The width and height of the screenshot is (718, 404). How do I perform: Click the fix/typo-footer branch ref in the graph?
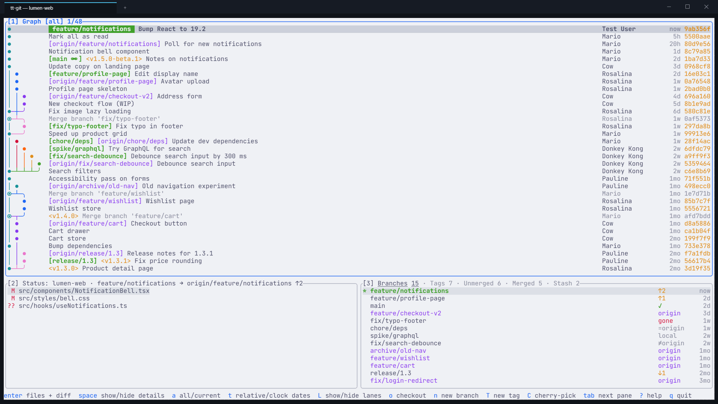pos(80,126)
